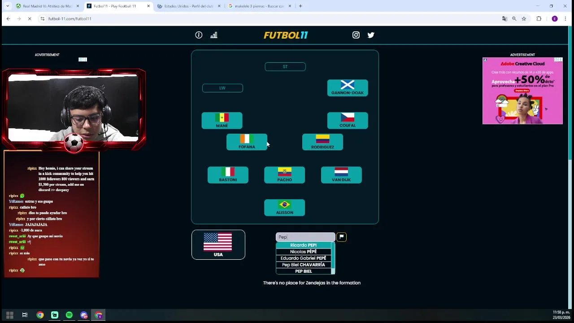
Task: Open the first Chrome icon on the taskbar
Action: pyautogui.click(x=40, y=315)
